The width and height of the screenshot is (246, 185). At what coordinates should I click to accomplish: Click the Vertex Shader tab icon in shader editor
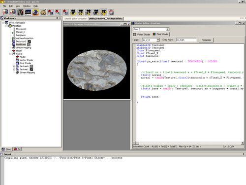point(134,35)
